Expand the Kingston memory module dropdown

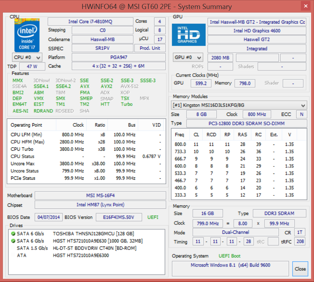pos(239,105)
